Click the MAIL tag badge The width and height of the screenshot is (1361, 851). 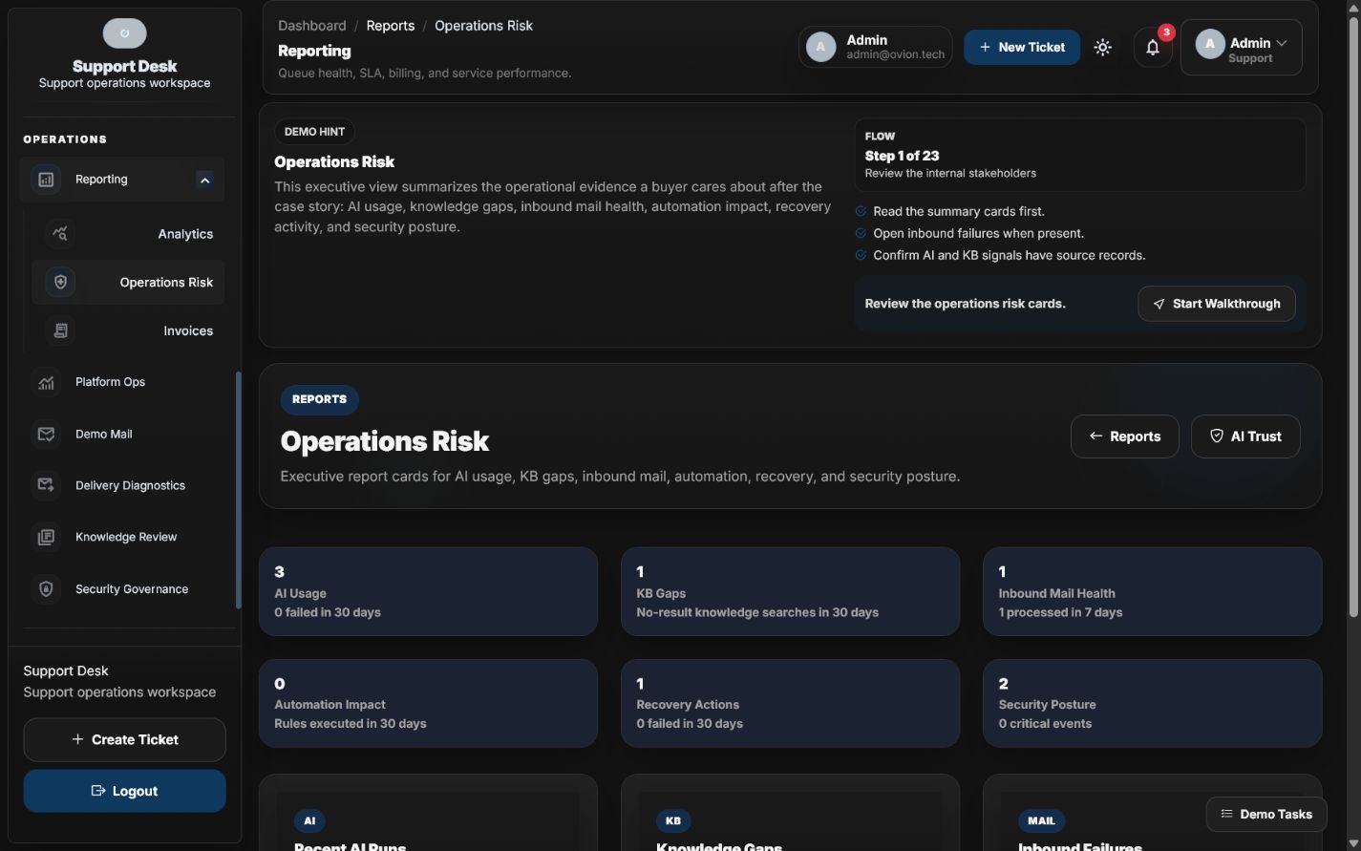1041,820
